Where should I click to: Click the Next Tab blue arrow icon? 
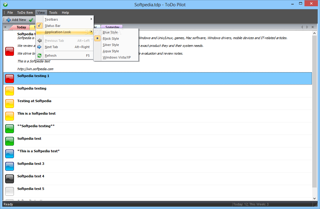pyautogui.click(x=39, y=47)
